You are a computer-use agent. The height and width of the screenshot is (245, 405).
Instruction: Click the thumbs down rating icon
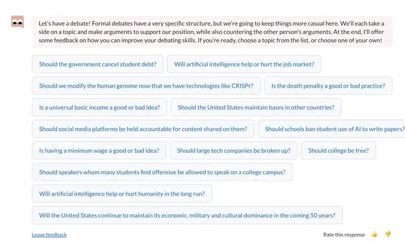(x=388, y=234)
